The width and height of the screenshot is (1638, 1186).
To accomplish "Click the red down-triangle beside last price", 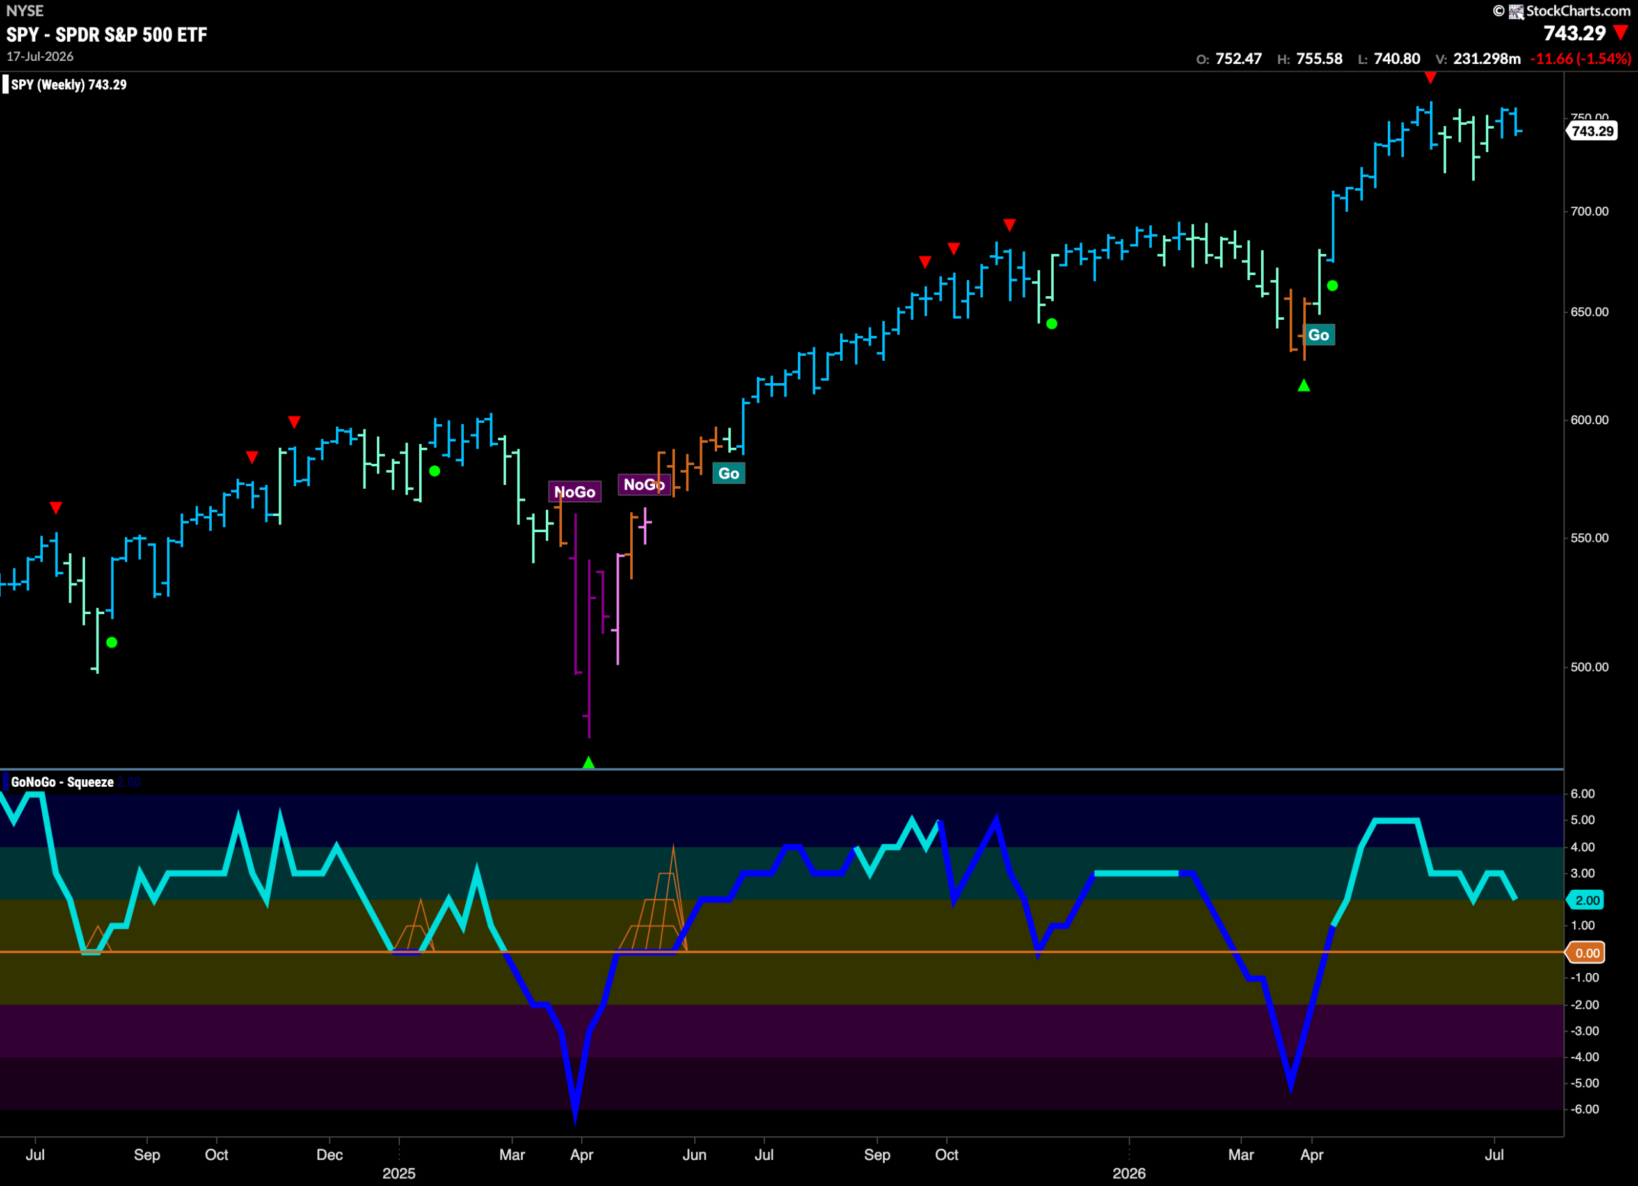I will point(1621,33).
